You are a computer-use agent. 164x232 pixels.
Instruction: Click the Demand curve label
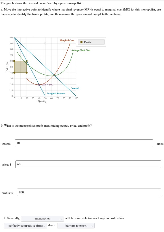point(75,88)
